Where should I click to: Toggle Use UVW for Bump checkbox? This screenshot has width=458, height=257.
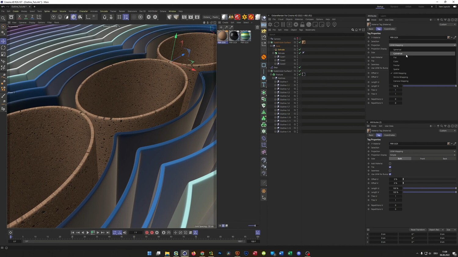(x=390, y=174)
